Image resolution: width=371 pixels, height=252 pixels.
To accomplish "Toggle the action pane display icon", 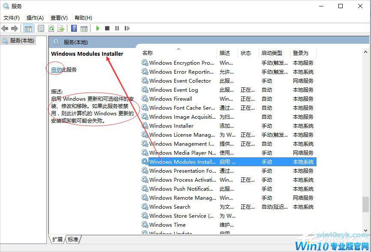I will 84,28.
